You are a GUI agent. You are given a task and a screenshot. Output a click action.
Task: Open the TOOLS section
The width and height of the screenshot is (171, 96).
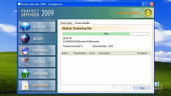click(37, 62)
